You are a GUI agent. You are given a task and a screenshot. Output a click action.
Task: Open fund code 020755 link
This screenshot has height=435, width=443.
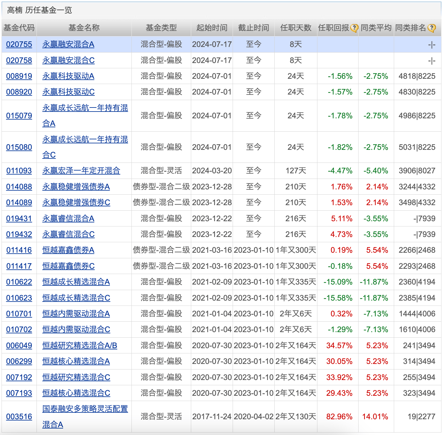(x=19, y=44)
